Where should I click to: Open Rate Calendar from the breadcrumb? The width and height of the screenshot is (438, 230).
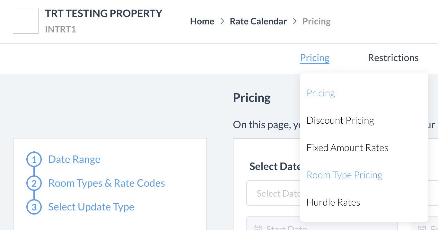258,21
